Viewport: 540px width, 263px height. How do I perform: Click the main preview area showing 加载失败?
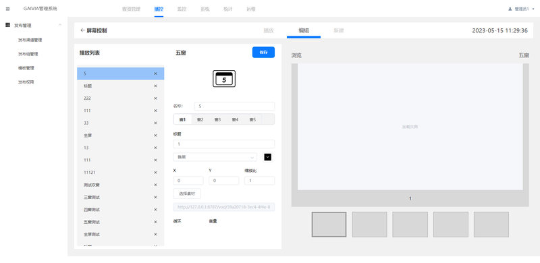(x=410, y=127)
